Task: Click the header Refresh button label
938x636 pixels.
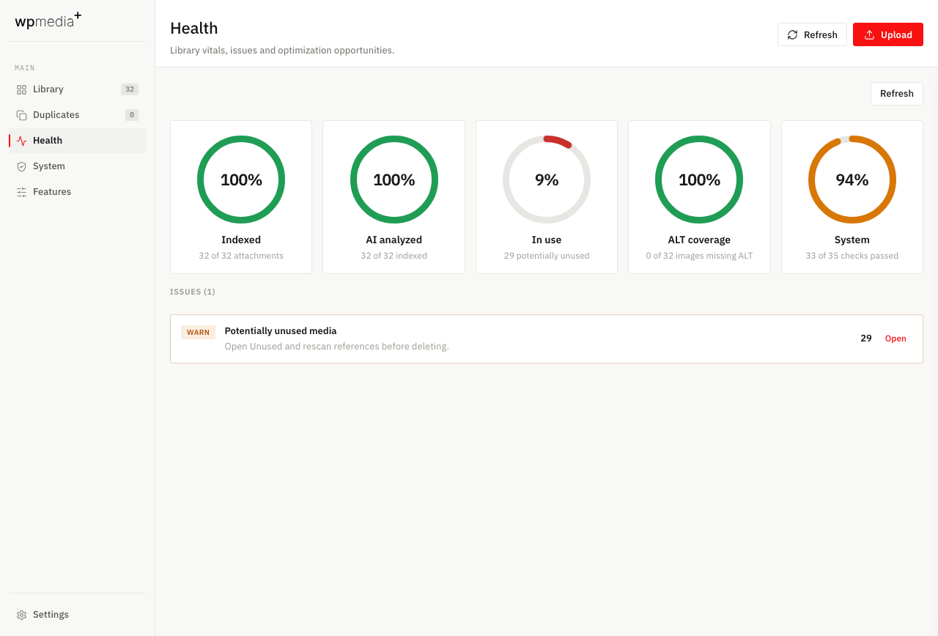Action: (x=820, y=34)
